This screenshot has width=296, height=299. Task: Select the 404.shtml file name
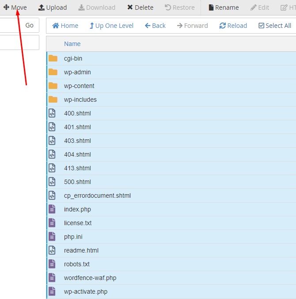point(77,154)
